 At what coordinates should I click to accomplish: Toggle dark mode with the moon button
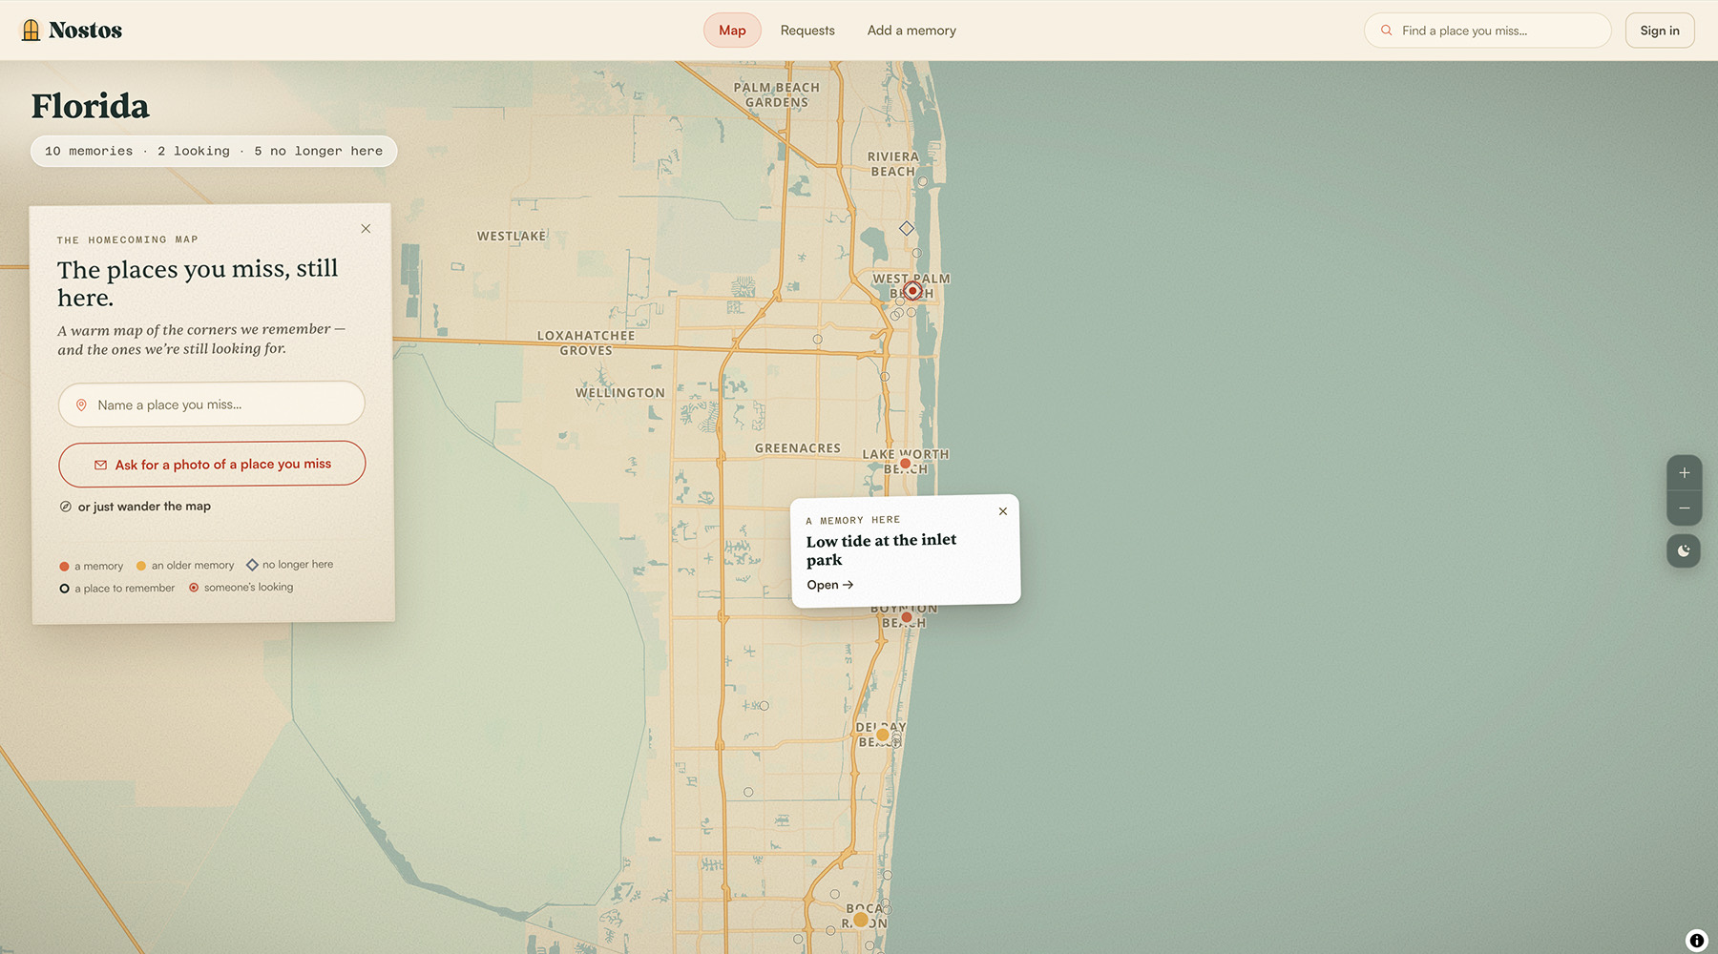tap(1684, 550)
